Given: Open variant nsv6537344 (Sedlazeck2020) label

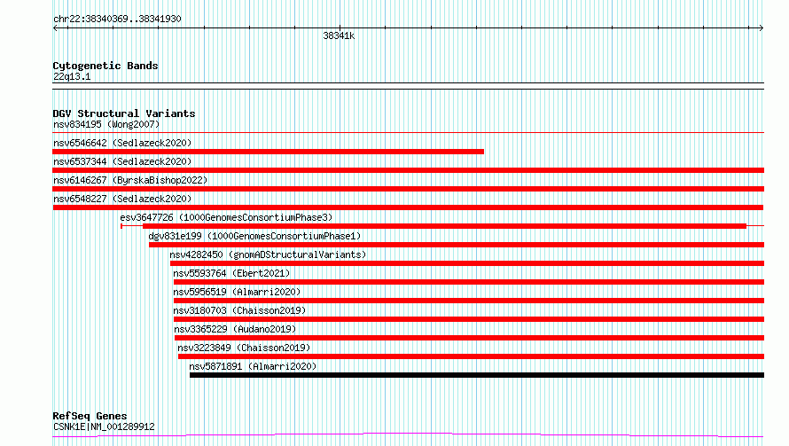Looking at the screenshot, I should coord(122,161).
